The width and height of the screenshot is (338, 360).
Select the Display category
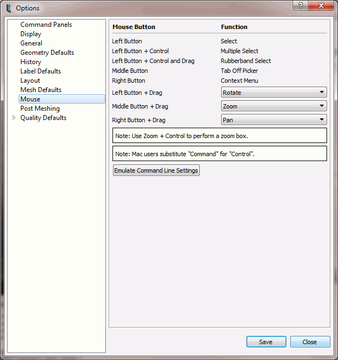(x=31, y=34)
